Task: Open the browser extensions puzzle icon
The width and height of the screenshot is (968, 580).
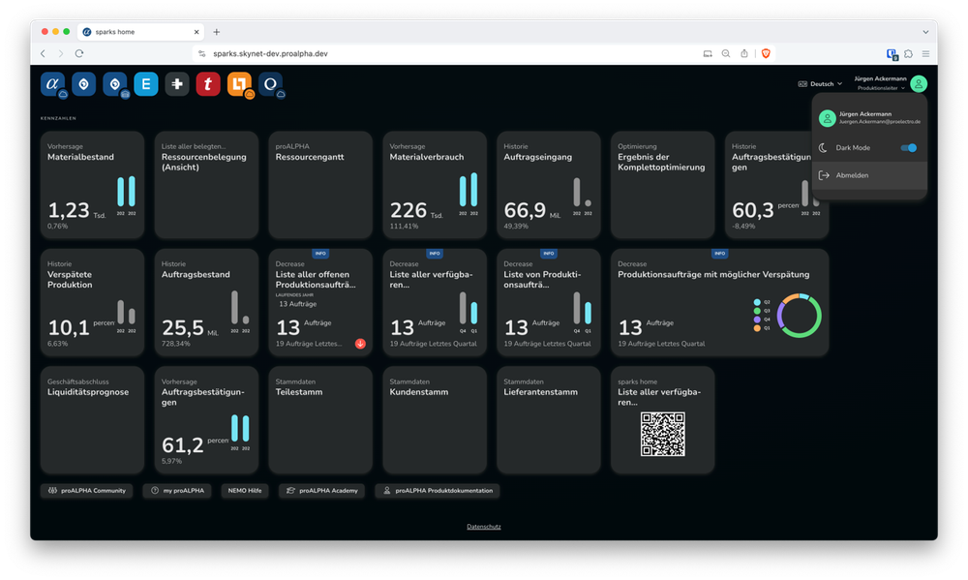Action: click(909, 53)
